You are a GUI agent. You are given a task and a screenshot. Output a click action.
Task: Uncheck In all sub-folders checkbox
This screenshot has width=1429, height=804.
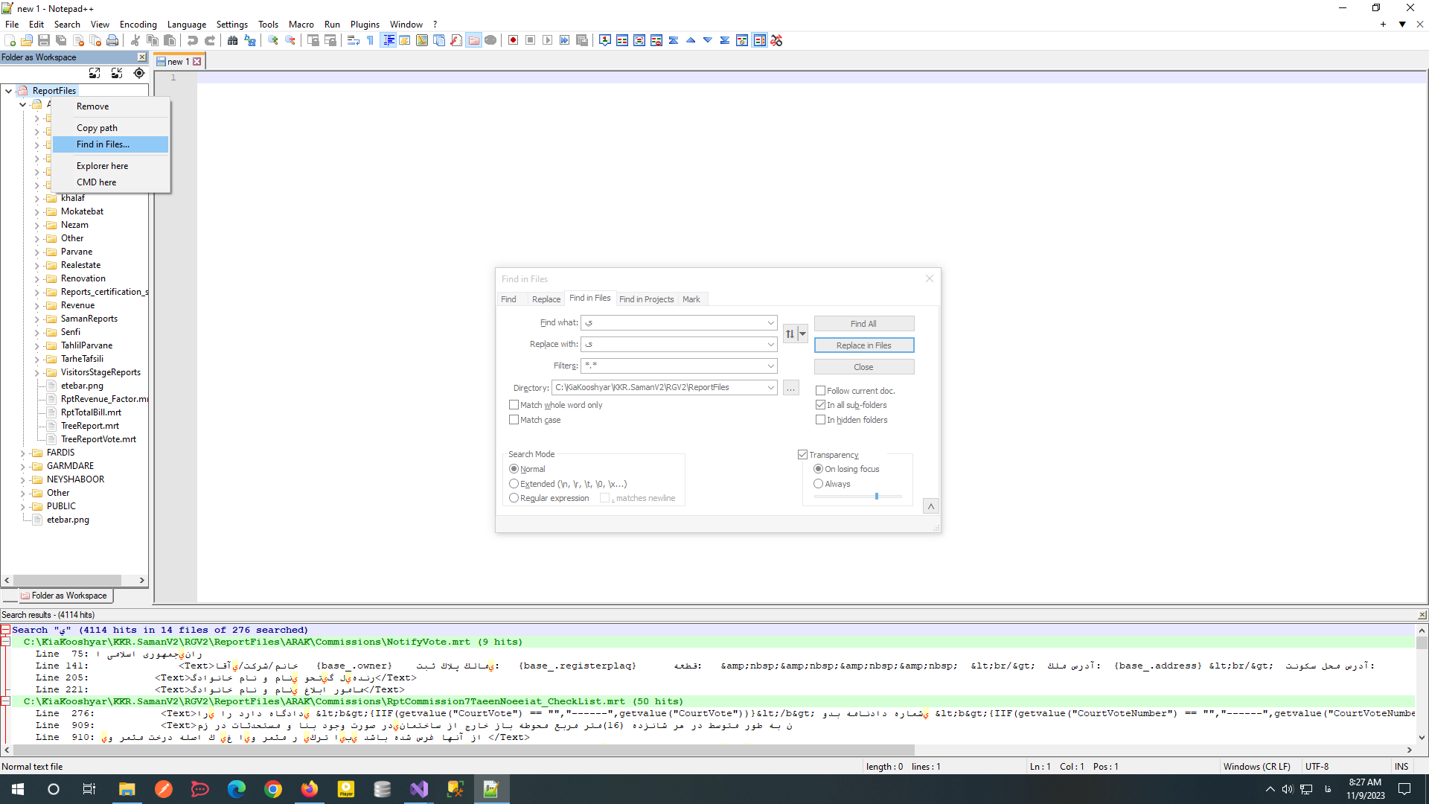point(820,405)
